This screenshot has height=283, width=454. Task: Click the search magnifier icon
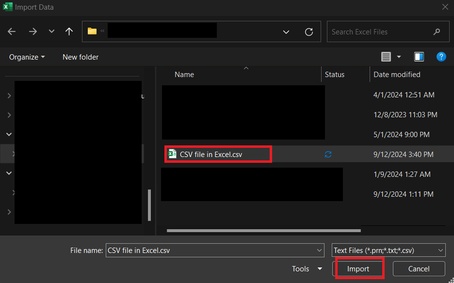(x=437, y=31)
